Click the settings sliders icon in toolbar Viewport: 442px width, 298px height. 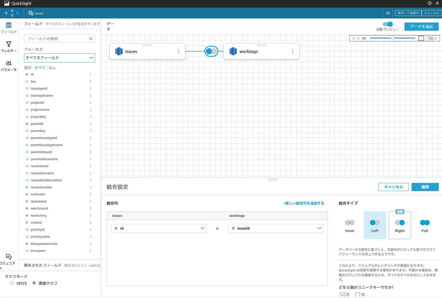click(388, 13)
